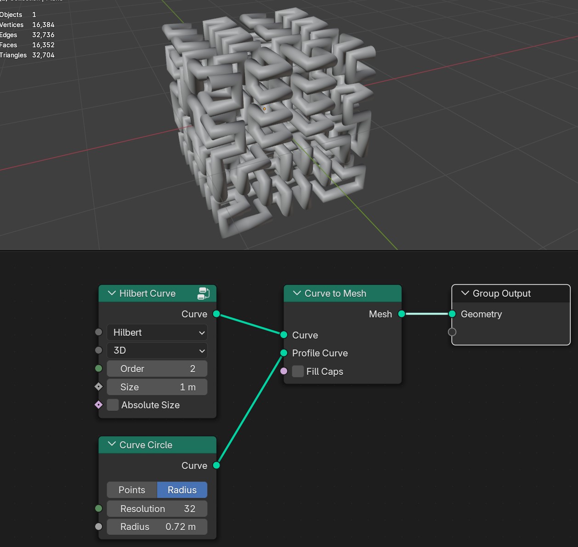Viewport: 578px width, 547px height.
Task: Select the Radius mode button
Action: [182, 490]
